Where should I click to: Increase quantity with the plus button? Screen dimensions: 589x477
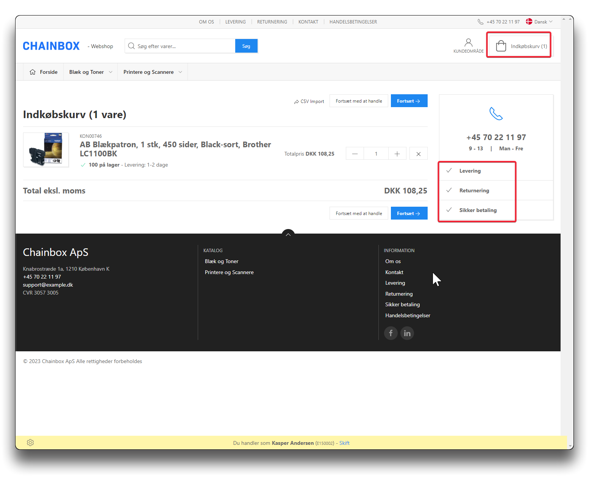[x=397, y=154]
